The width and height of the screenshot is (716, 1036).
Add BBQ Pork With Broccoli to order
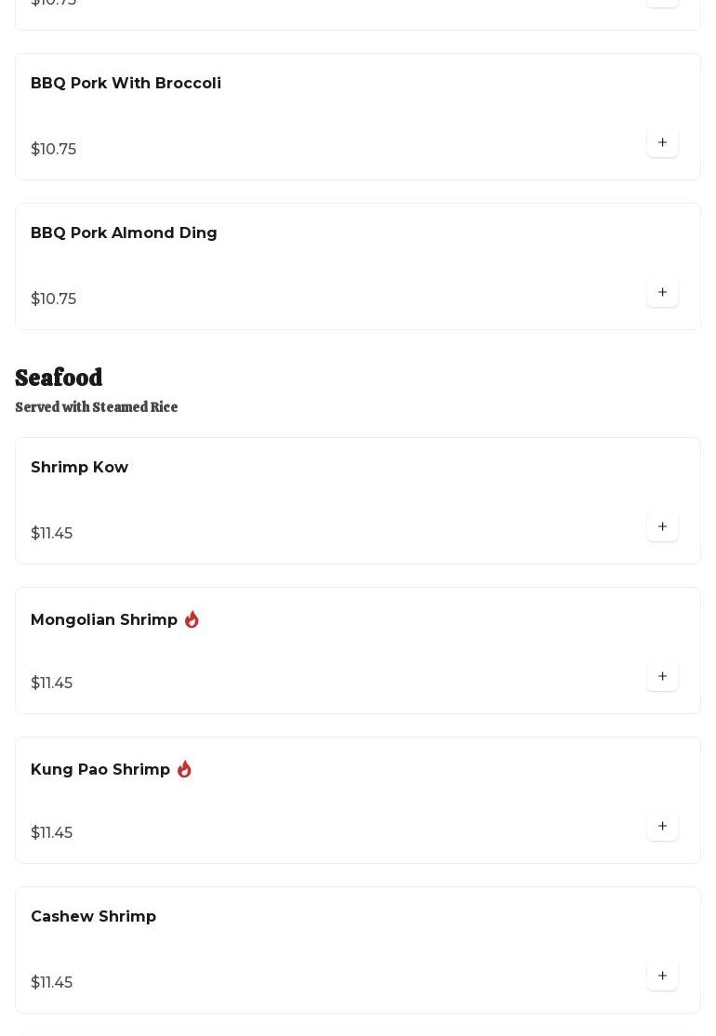pos(662,142)
